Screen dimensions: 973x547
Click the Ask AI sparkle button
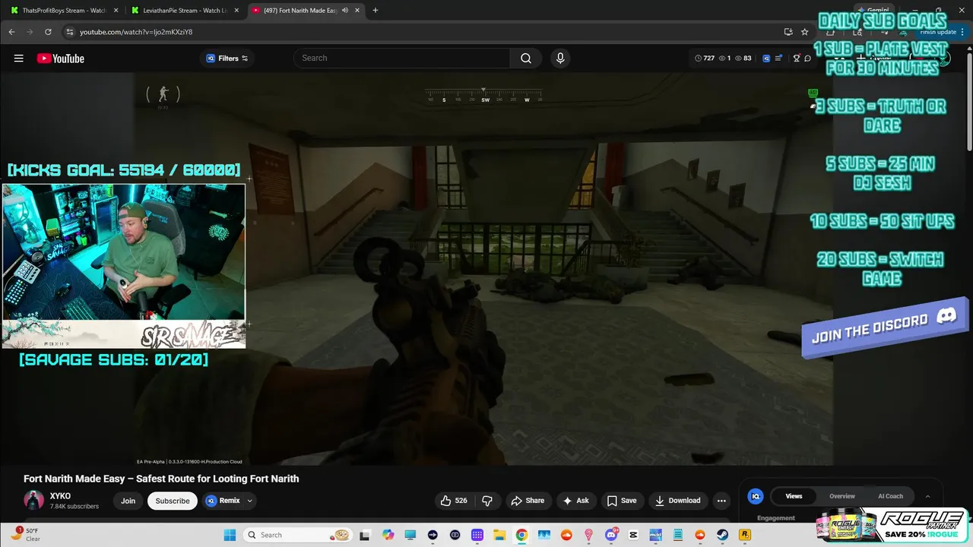pos(576,501)
